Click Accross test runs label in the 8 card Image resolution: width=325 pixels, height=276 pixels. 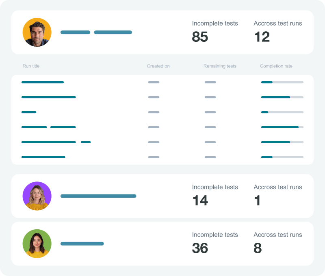click(x=278, y=235)
